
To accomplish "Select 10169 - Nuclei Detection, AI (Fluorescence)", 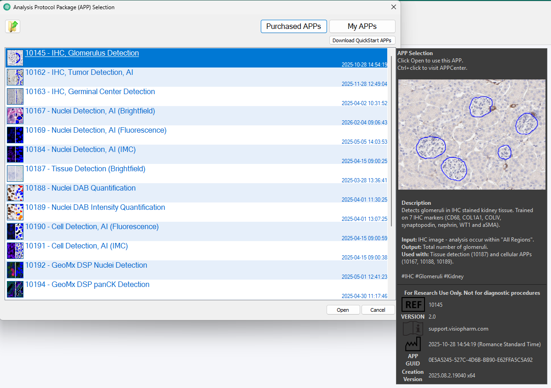I will coord(96,130).
